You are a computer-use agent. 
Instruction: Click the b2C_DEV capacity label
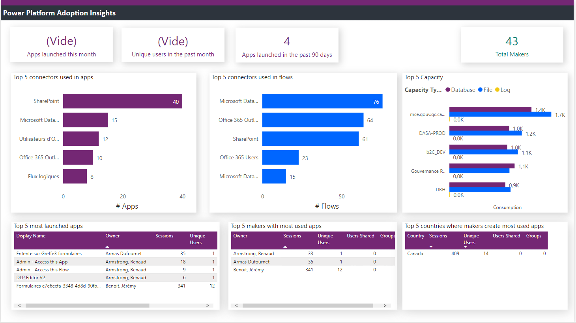click(436, 152)
